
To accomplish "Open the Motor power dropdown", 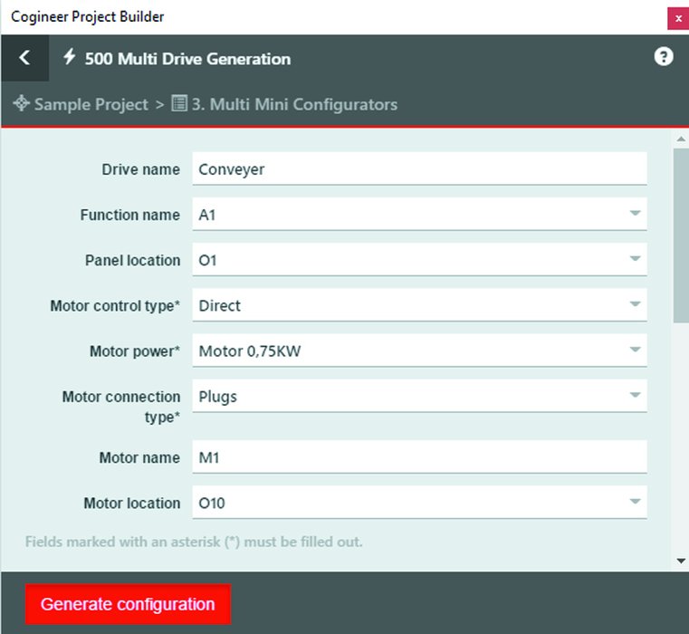I will [x=635, y=350].
